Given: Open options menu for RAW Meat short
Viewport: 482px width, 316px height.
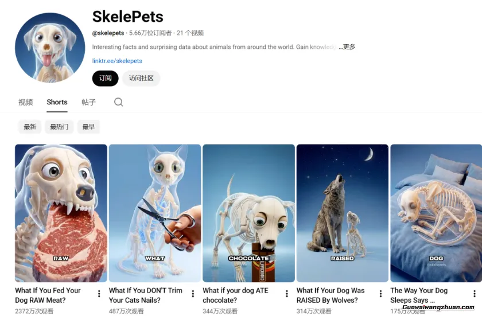Looking at the screenshot, I should (99, 294).
